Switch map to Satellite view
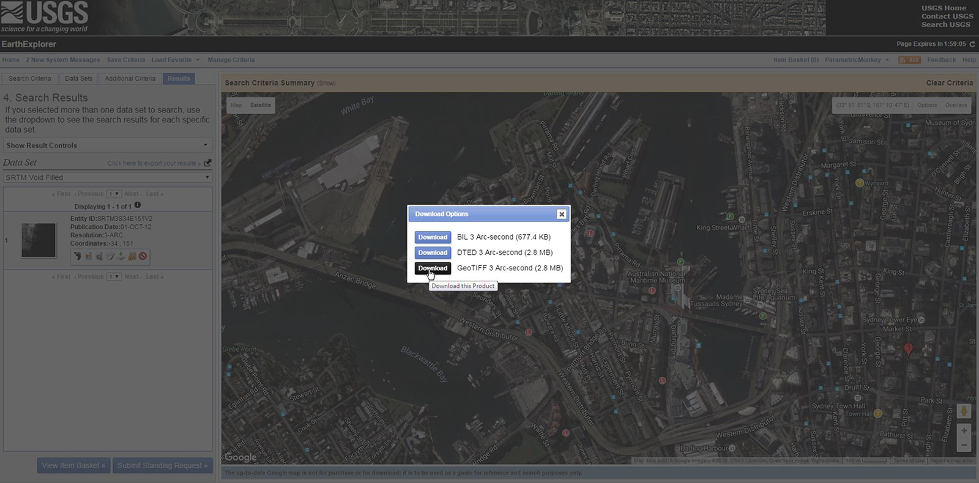The width and height of the screenshot is (979, 483). (x=261, y=105)
